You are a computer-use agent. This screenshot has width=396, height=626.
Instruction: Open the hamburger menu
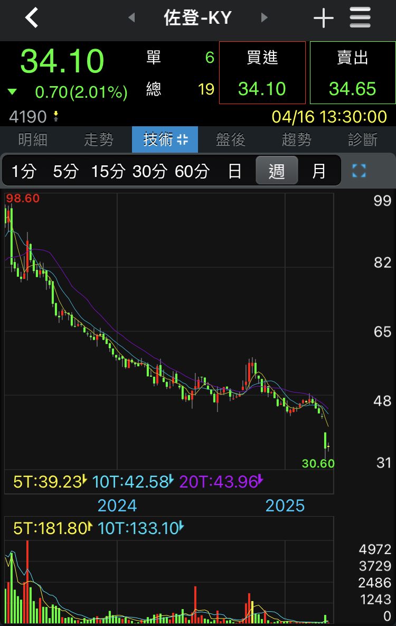360,17
